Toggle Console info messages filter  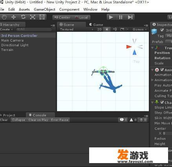(x=123, y=120)
